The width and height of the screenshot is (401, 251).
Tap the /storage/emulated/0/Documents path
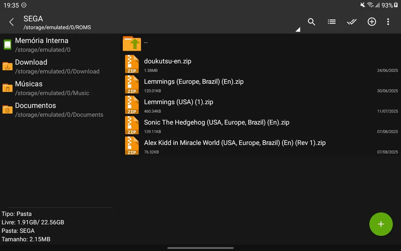(x=59, y=115)
